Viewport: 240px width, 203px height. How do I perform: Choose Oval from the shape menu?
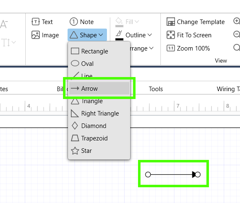(99, 63)
